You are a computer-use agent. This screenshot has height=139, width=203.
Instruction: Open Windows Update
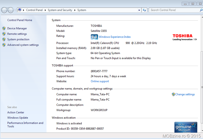(x=18, y=118)
